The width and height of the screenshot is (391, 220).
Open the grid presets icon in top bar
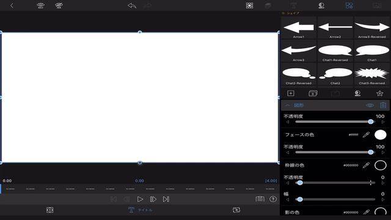[x=249, y=5]
